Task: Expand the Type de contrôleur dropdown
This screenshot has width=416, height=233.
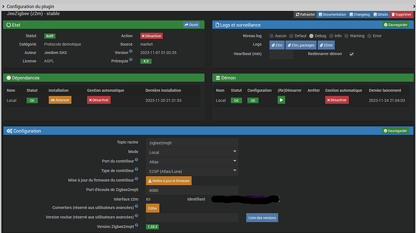Action: (x=192, y=171)
